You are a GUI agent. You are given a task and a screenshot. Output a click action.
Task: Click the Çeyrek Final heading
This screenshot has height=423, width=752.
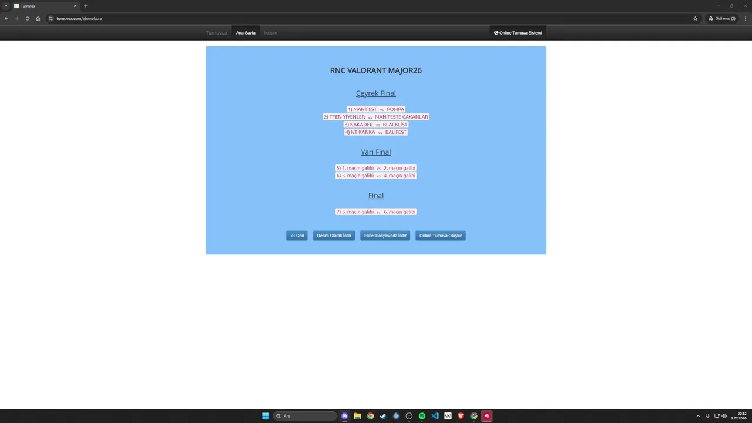click(376, 93)
